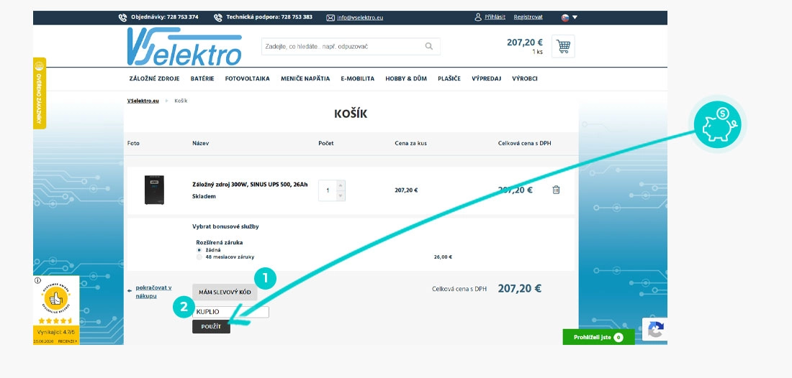Click the envelope icon beside the email address
This screenshot has width=792, height=378.
pos(330,18)
